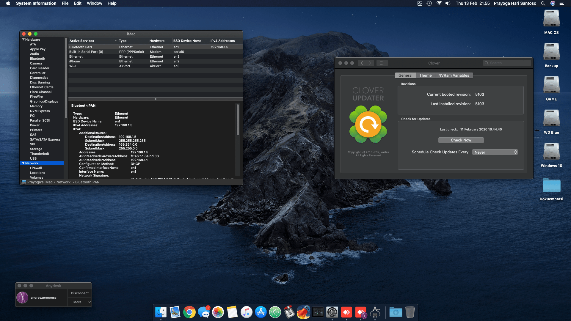The width and height of the screenshot is (571, 321).
Task: Click the Search field in the Clover window
Action: coord(507,63)
